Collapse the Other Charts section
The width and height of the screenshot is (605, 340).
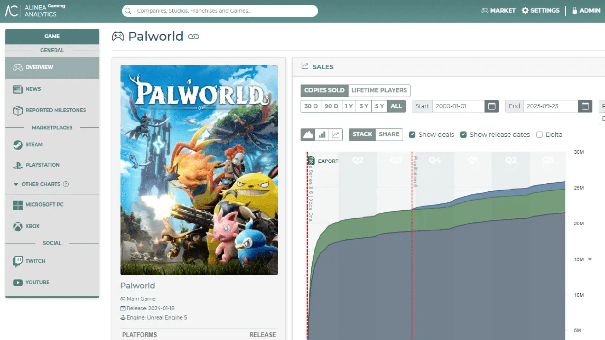tap(16, 184)
